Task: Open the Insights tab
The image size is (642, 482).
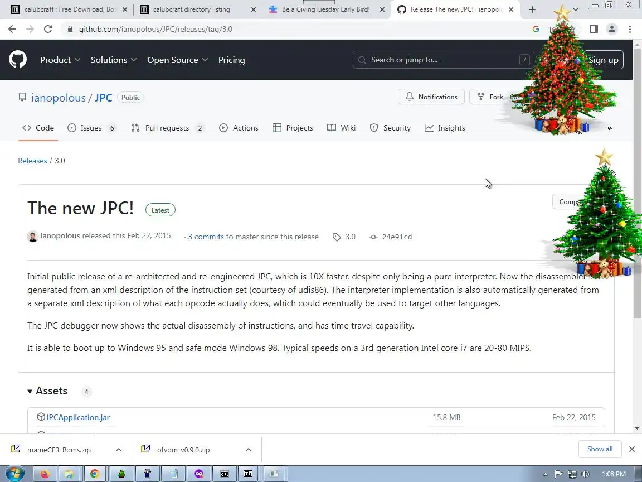Action: (445, 128)
